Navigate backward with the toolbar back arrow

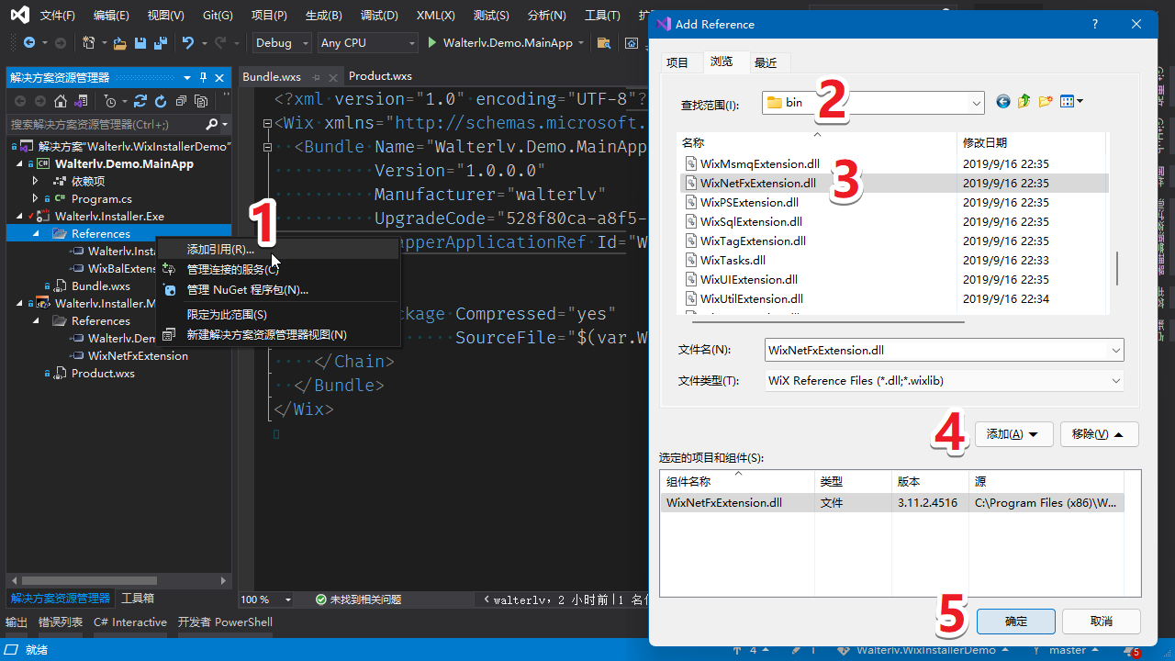(28, 43)
